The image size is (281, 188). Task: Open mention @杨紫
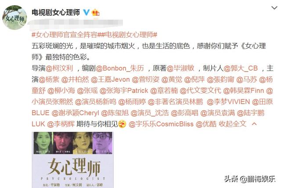(x=49, y=80)
